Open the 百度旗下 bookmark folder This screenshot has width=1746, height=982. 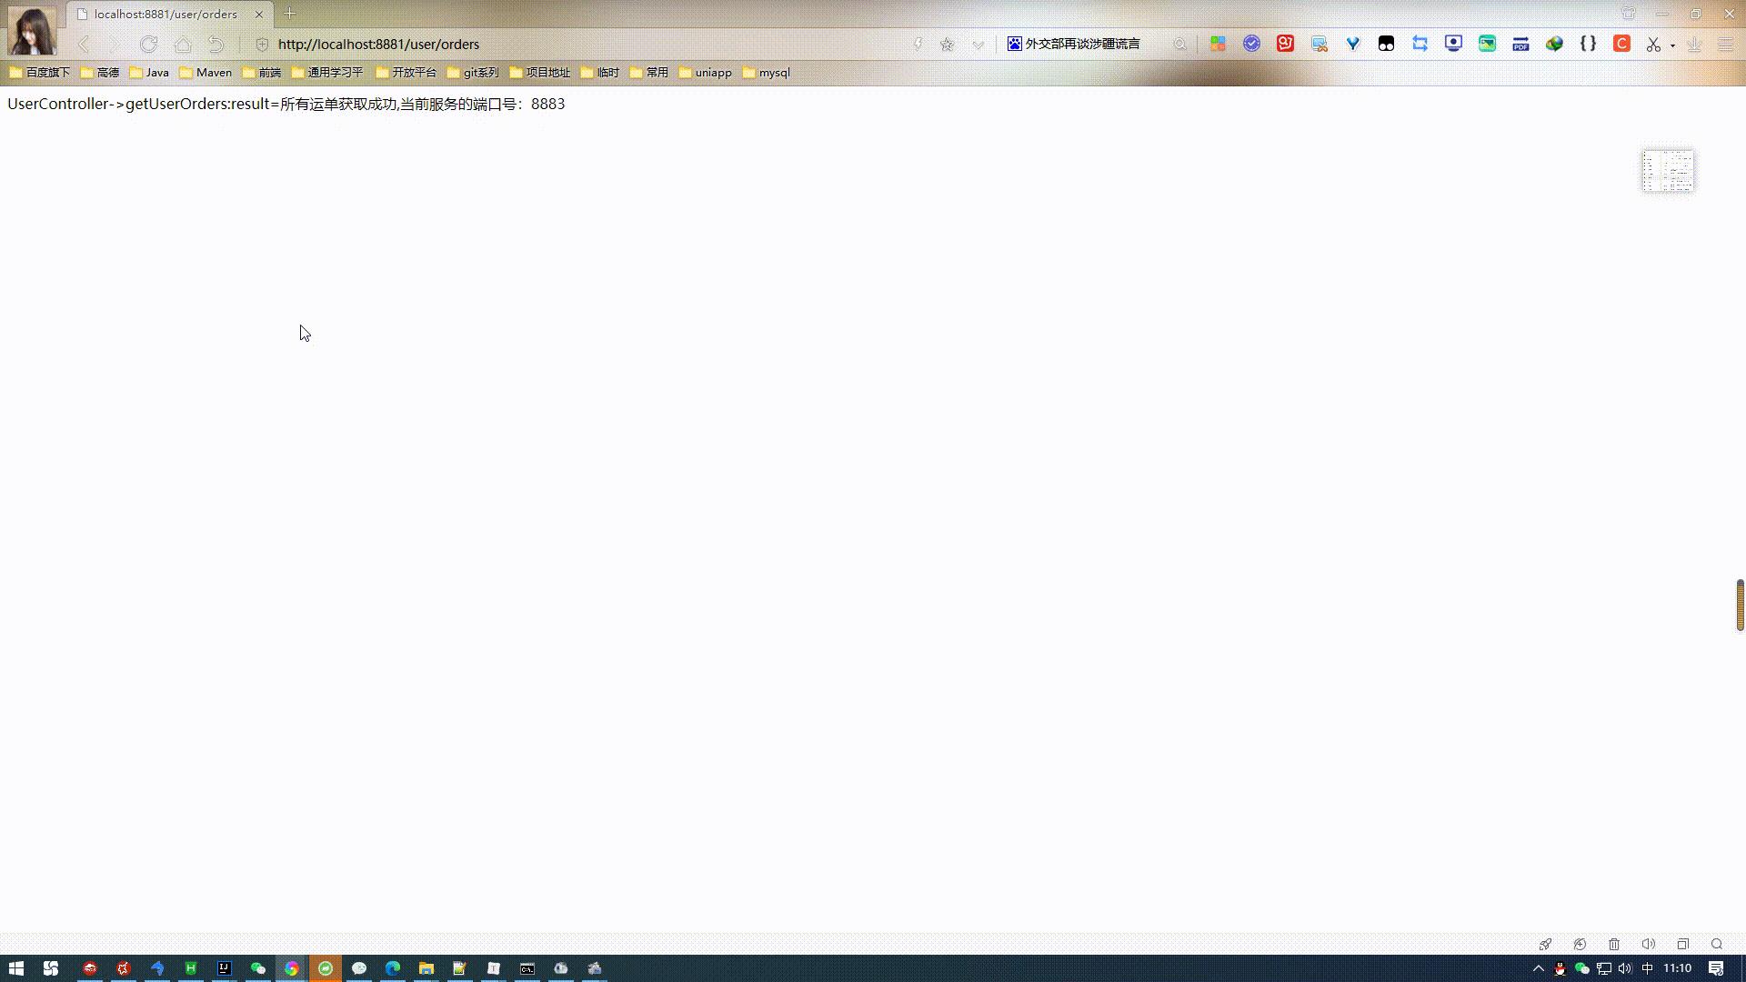click(39, 73)
